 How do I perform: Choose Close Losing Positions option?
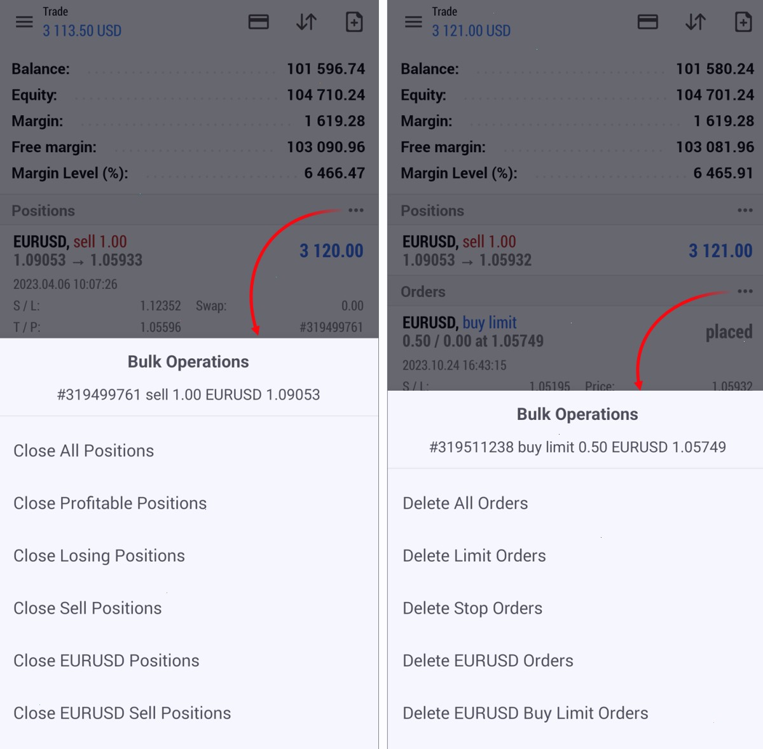[x=189, y=556]
